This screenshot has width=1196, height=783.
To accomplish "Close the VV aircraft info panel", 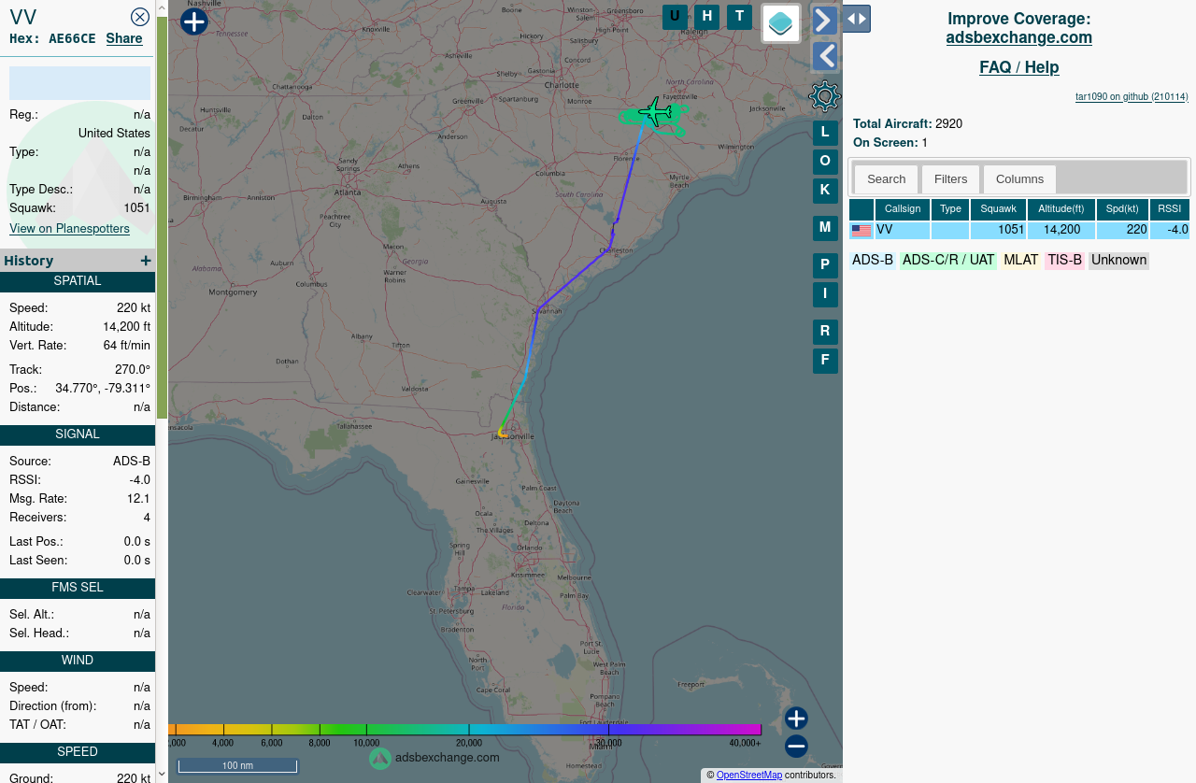I will pos(140,17).
